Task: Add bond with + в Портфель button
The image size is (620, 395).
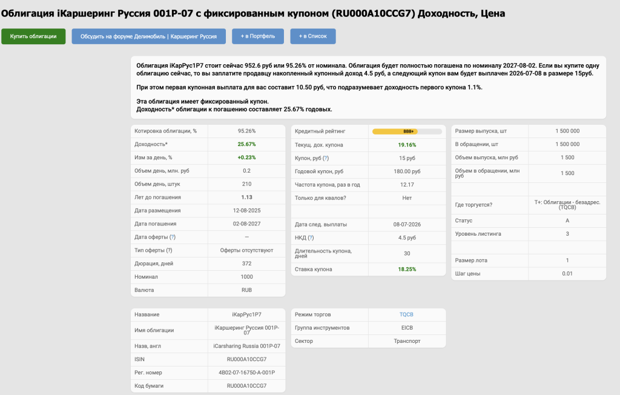Action: (258, 36)
